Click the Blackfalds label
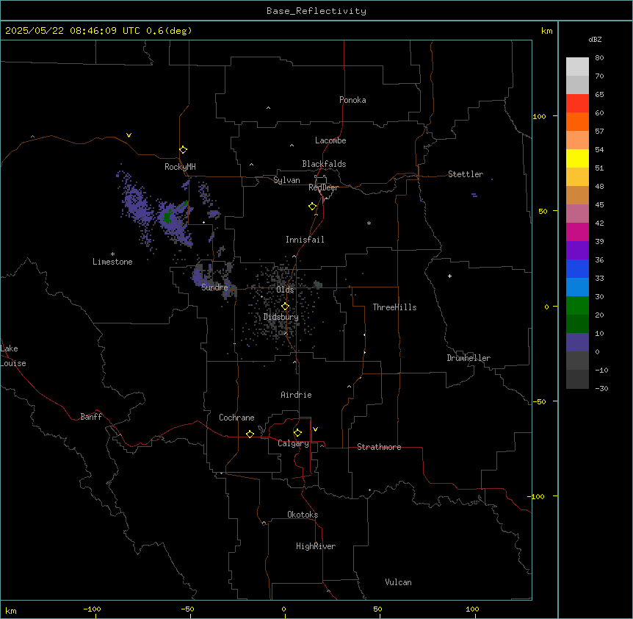The height and width of the screenshot is (619, 633). [324, 164]
